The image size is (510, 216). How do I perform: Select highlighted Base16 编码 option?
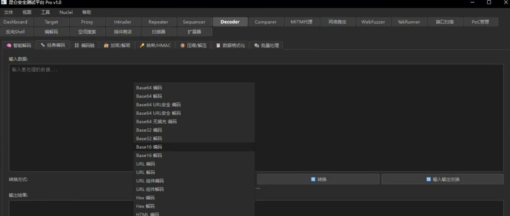point(194,147)
